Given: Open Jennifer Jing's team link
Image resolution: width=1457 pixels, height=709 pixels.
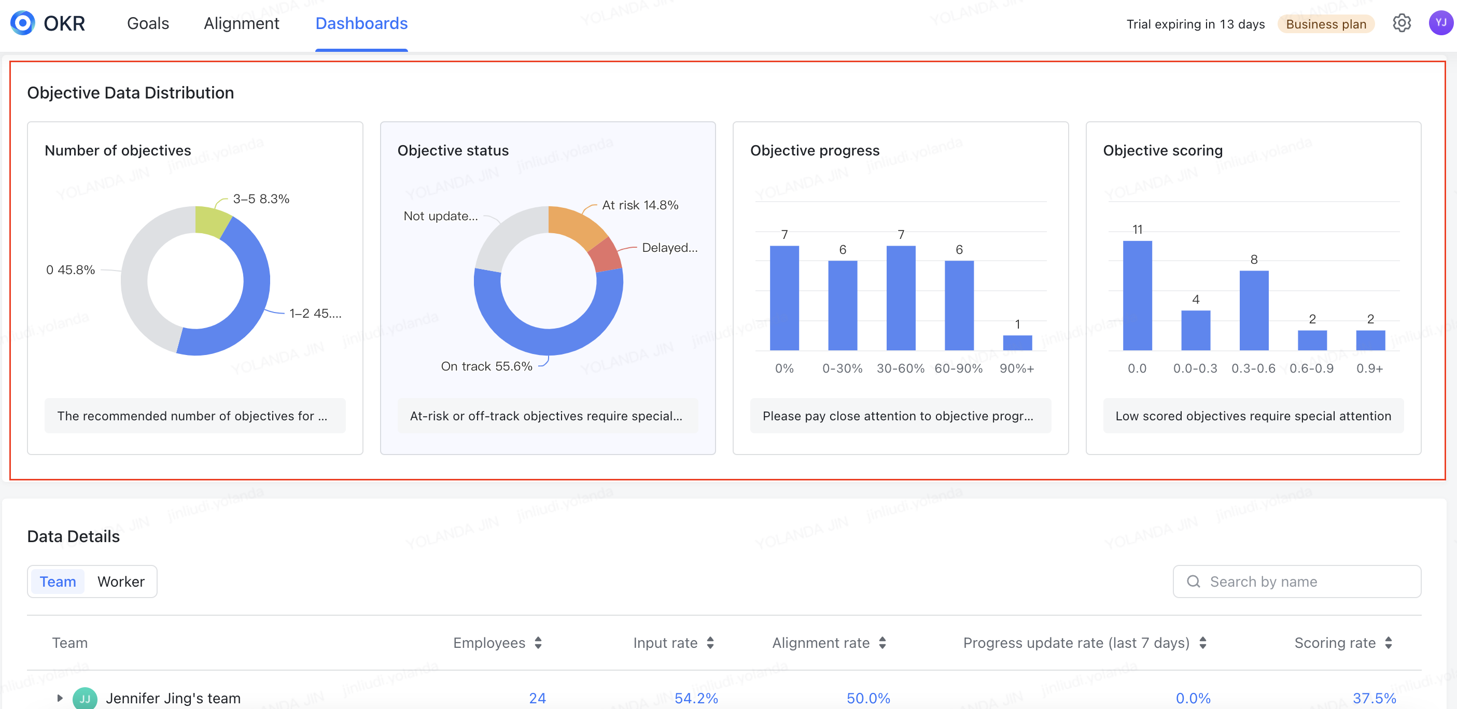Looking at the screenshot, I should tap(173, 698).
